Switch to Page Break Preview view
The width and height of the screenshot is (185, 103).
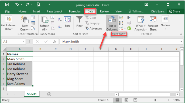pyautogui.click(x=135, y=100)
